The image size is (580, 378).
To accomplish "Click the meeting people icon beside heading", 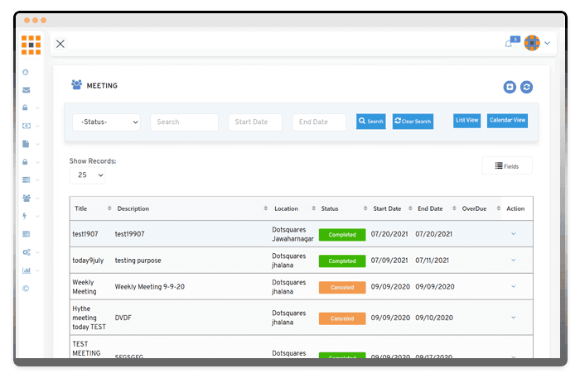I will [x=76, y=84].
